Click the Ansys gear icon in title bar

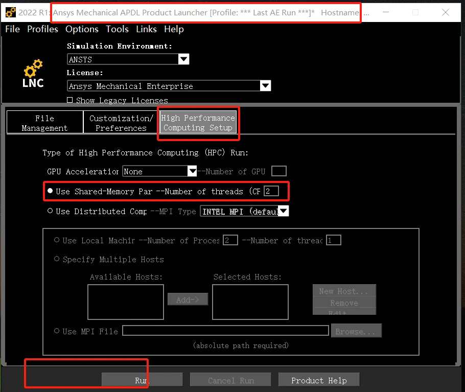point(11,12)
